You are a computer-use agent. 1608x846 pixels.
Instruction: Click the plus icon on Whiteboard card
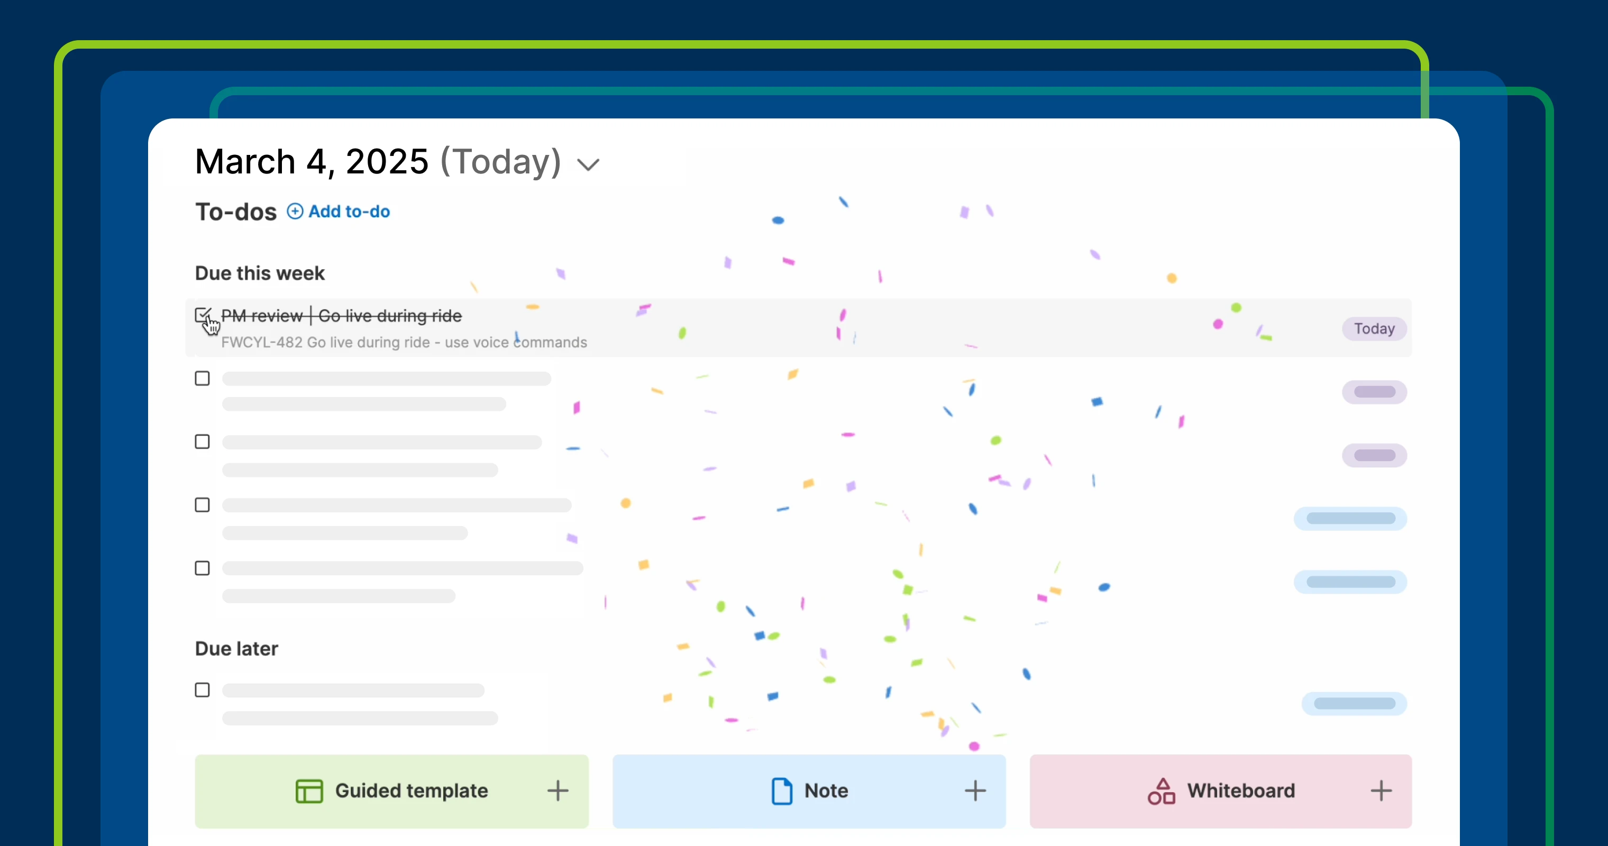point(1381,790)
